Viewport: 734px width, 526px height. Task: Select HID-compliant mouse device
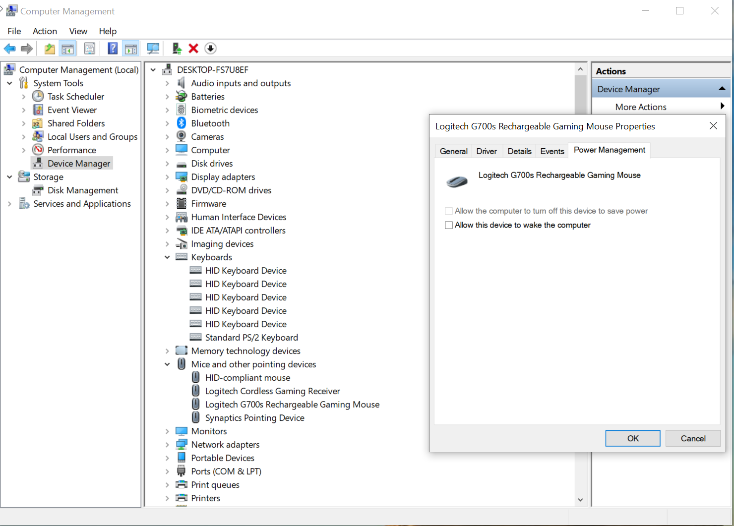pos(248,377)
